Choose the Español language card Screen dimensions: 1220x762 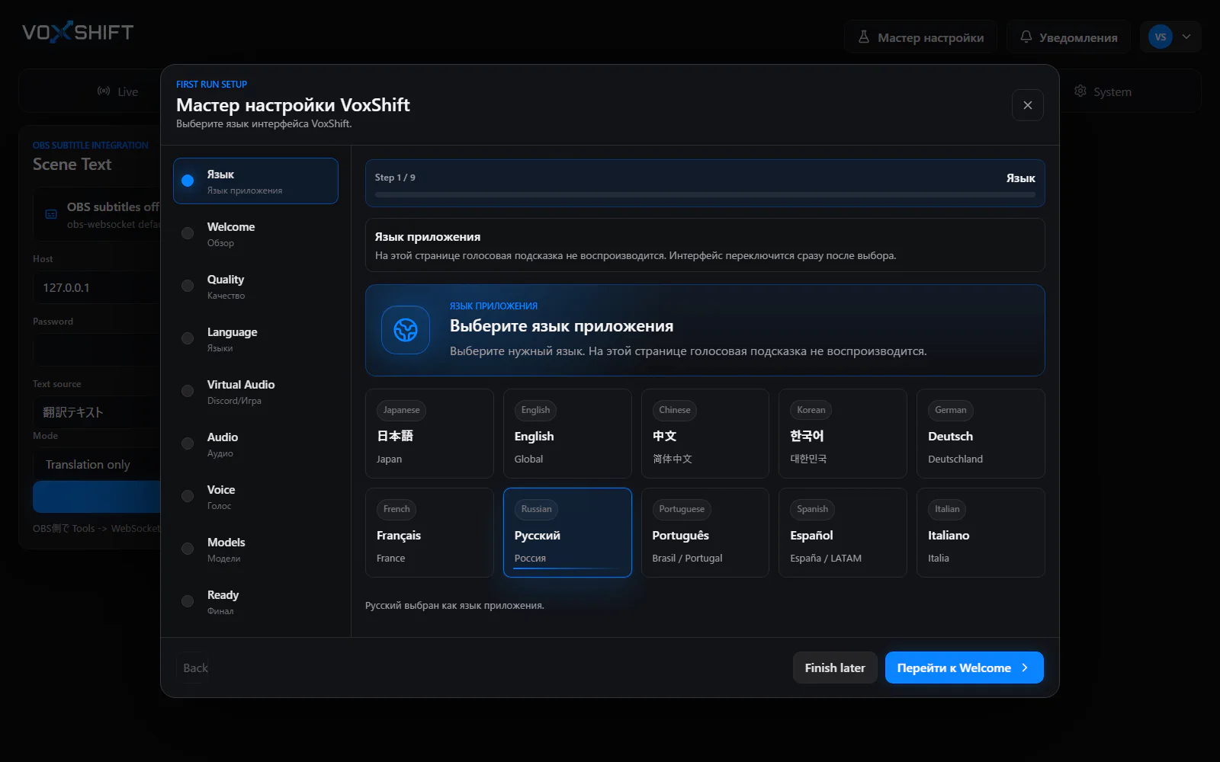click(x=843, y=533)
